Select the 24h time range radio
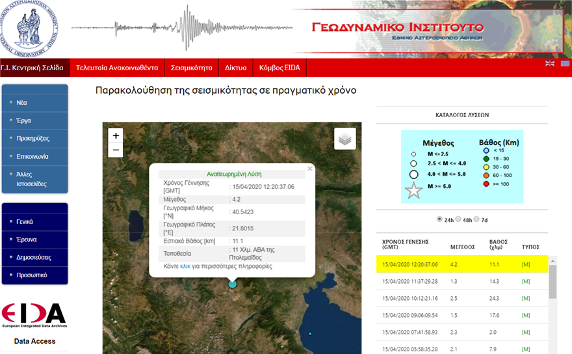572x354 pixels. (x=440, y=219)
